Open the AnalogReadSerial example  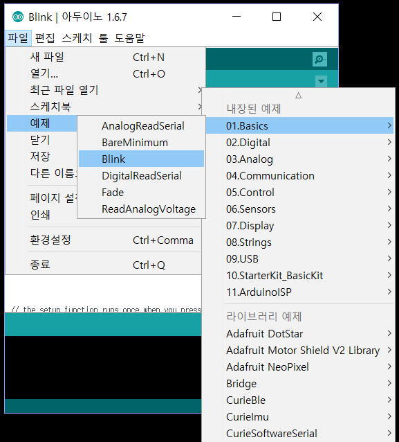pyautogui.click(x=141, y=125)
